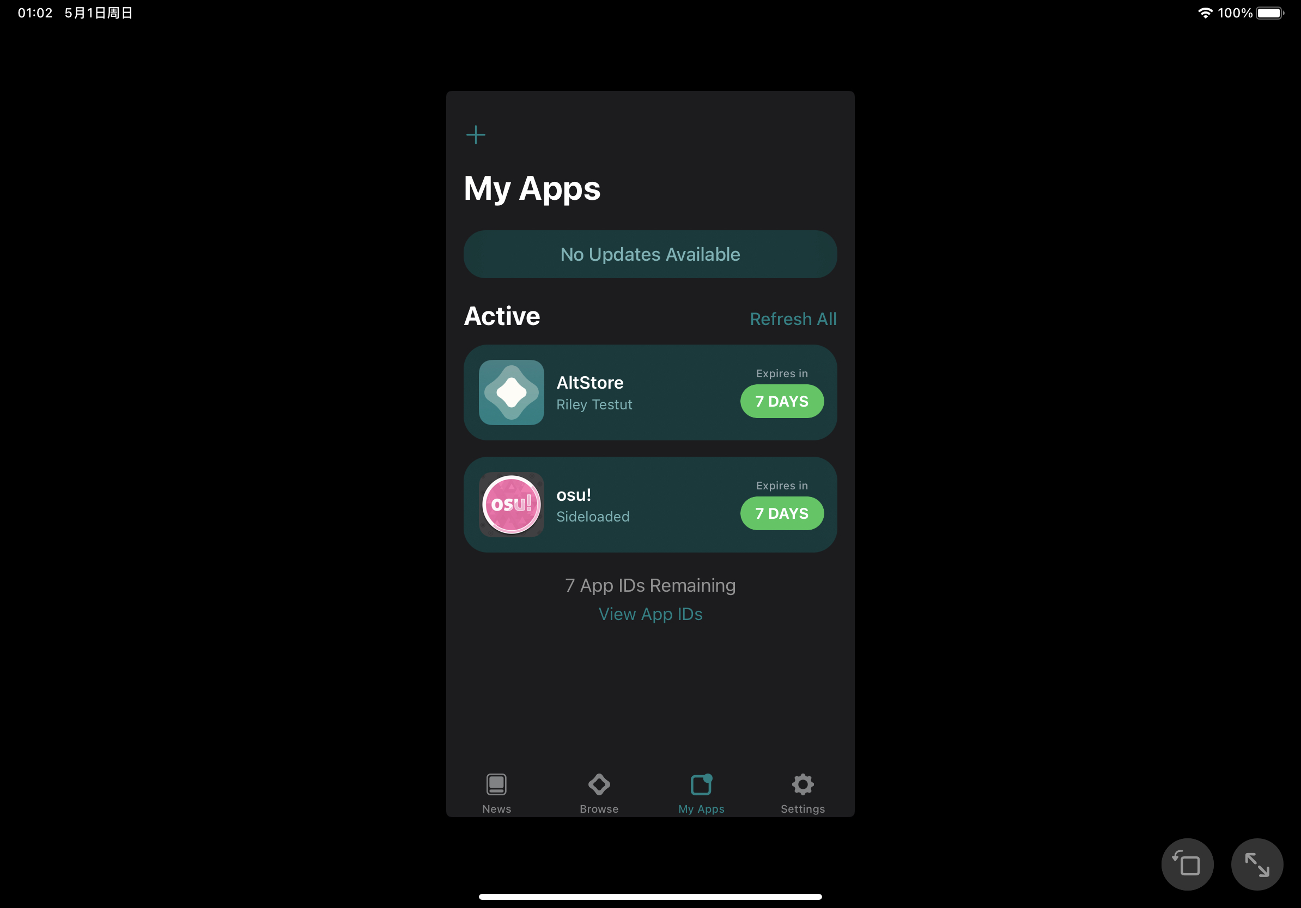The height and width of the screenshot is (908, 1301).
Task: Tap the osu! app icon
Action: click(x=511, y=504)
